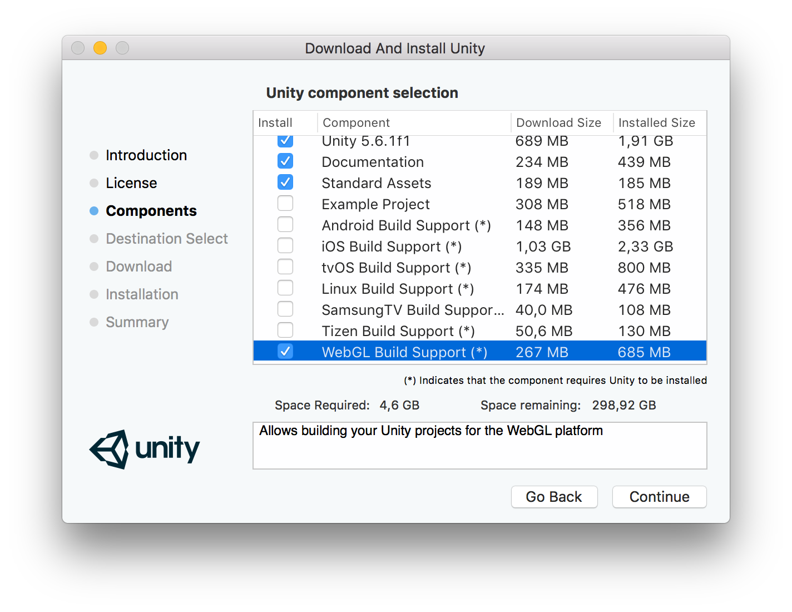Click the "308 MB" download size cell
The image size is (792, 612).
[542, 204]
